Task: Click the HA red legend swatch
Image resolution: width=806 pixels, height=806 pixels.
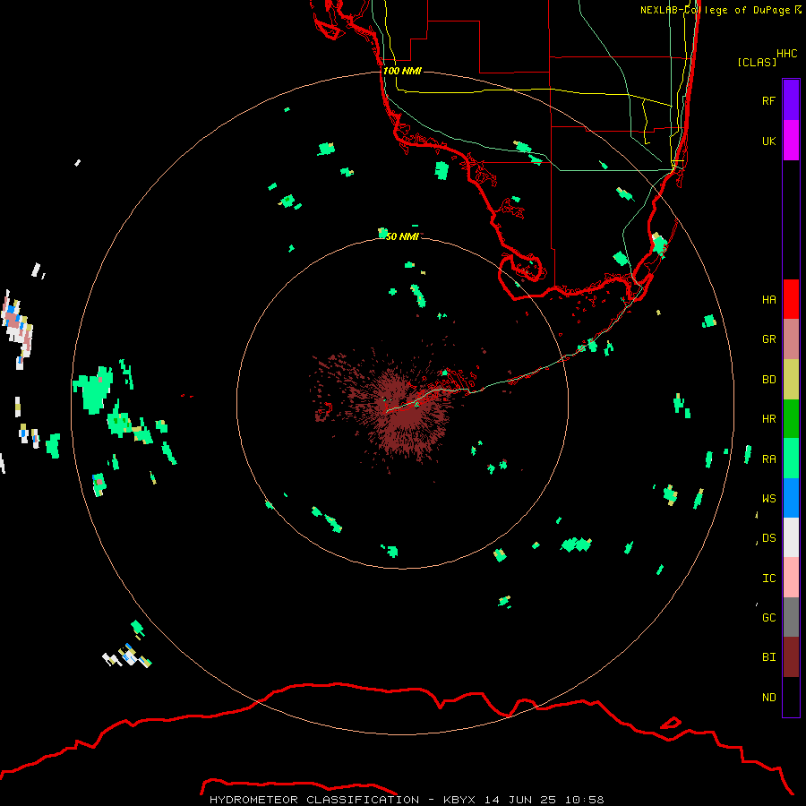Action: click(791, 299)
